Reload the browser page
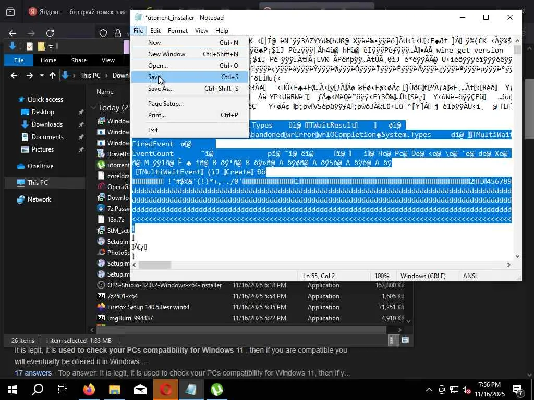 tap(50, 33)
